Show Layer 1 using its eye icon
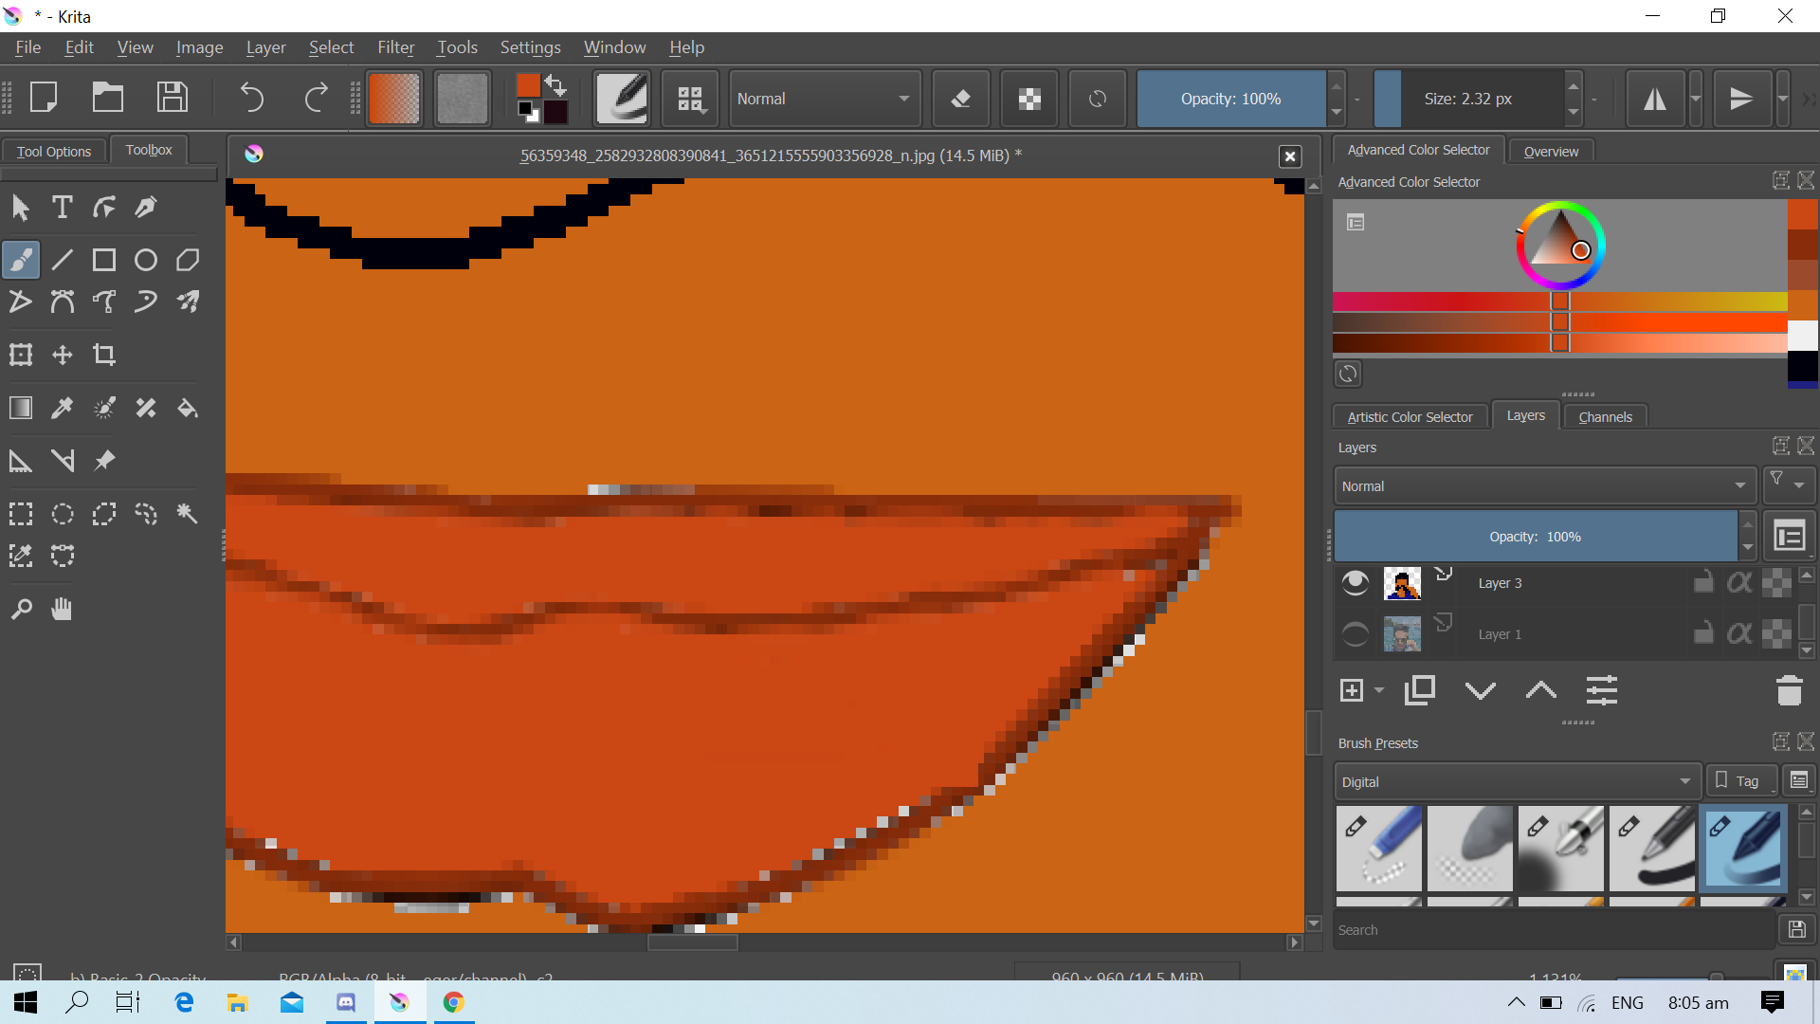Screen dimensions: 1820x1024 (x=1356, y=633)
